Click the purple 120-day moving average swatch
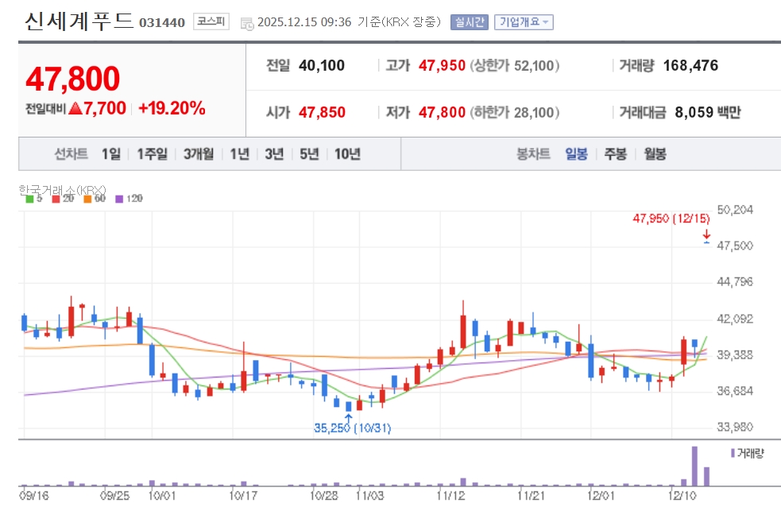The width and height of the screenshot is (781, 519). 119,199
